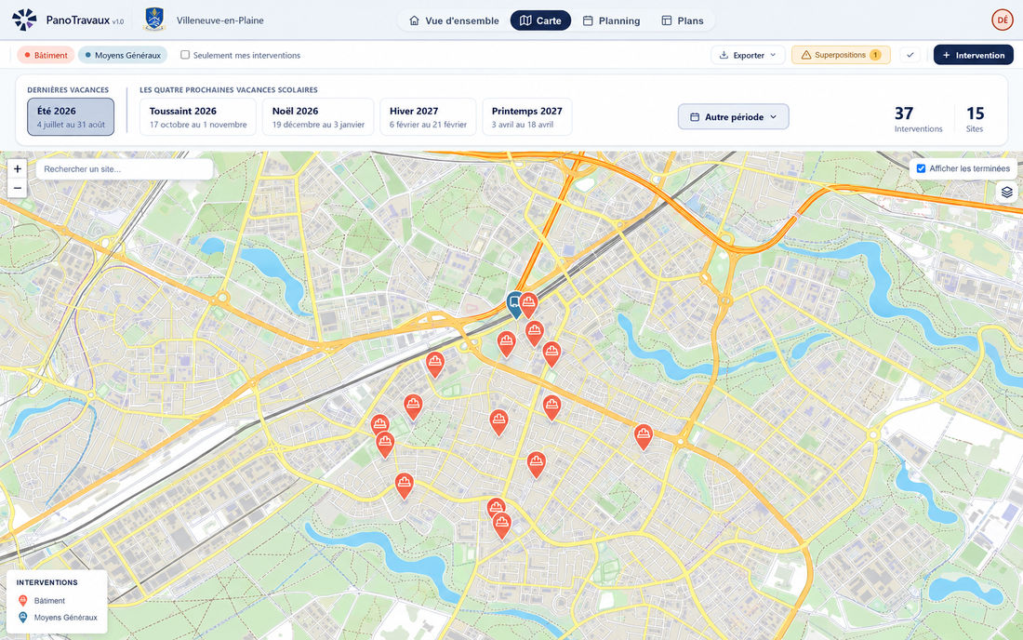The width and height of the screenshot is (1023, 640).
Task: Click Bâtiment in the Interventions legend
Action: tap(42, 600)
